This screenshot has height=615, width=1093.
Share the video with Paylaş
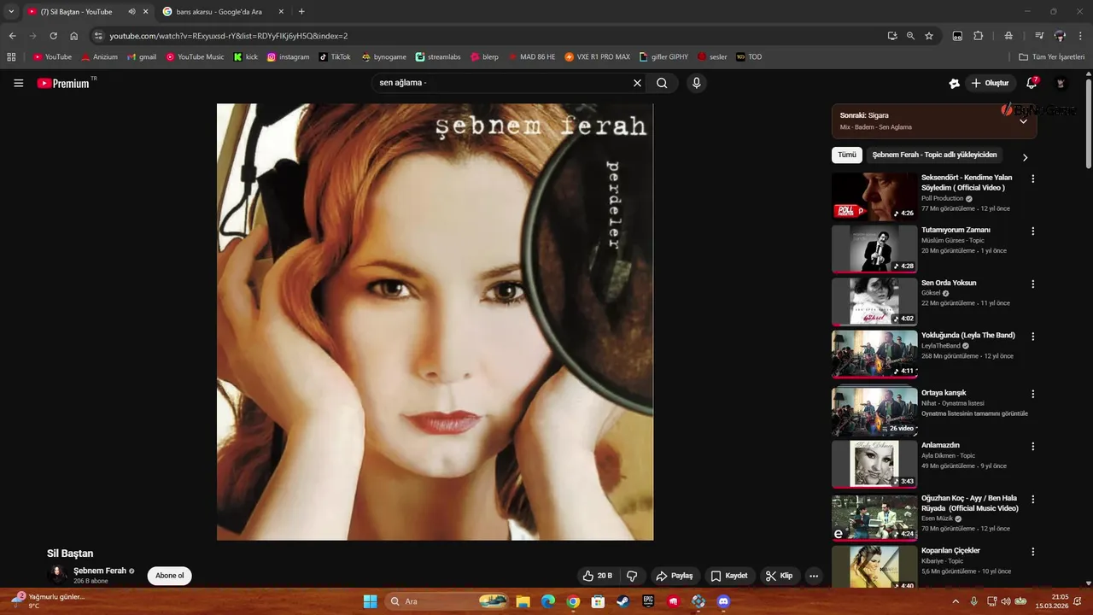point(674,576)
